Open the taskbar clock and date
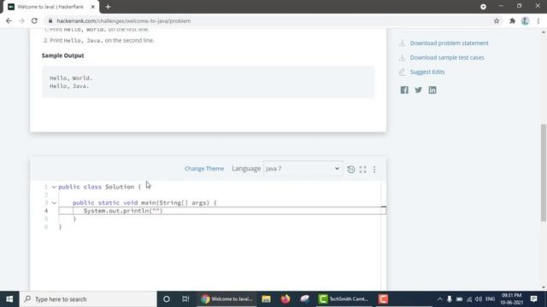Screen dimensions: 547x307 click(x=512, y=299)
